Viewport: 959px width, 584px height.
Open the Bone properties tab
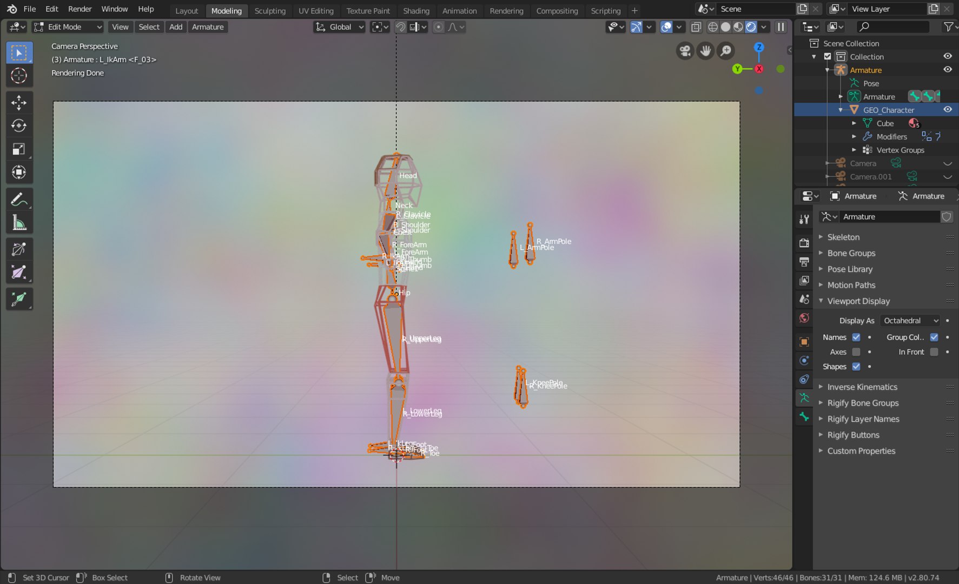804,417
